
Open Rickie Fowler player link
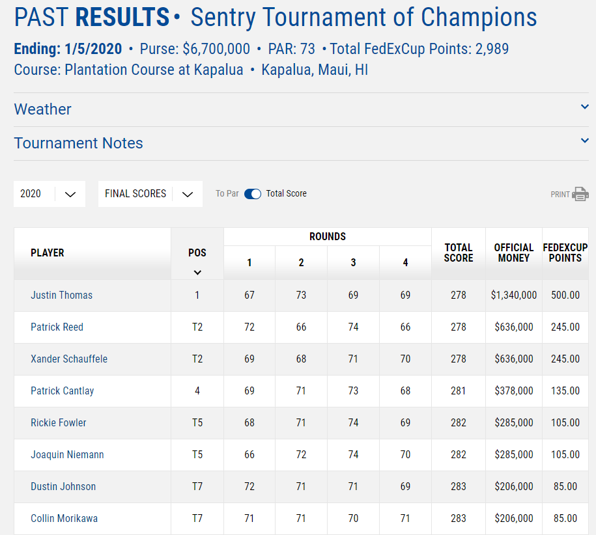point(59,422)
